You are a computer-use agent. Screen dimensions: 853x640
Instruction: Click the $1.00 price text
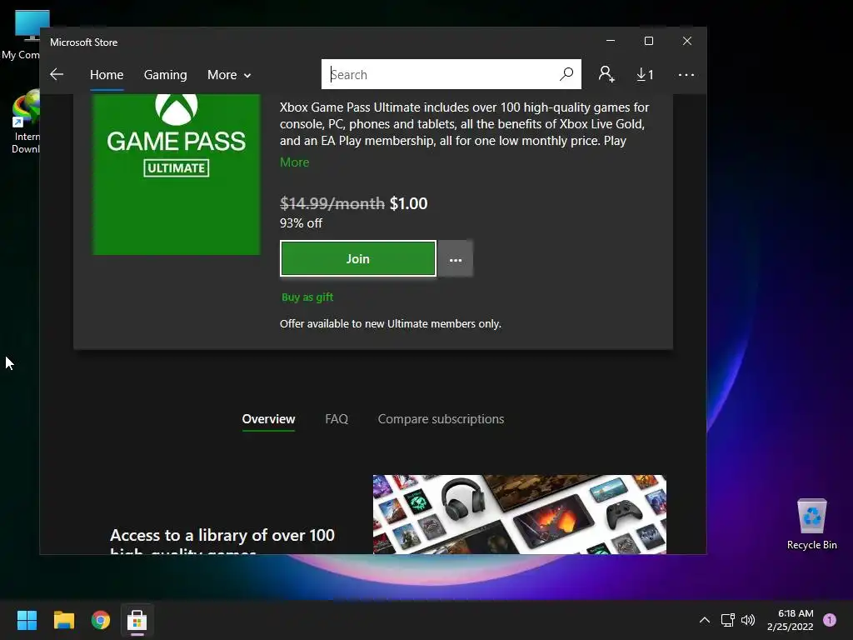(408, 203)
